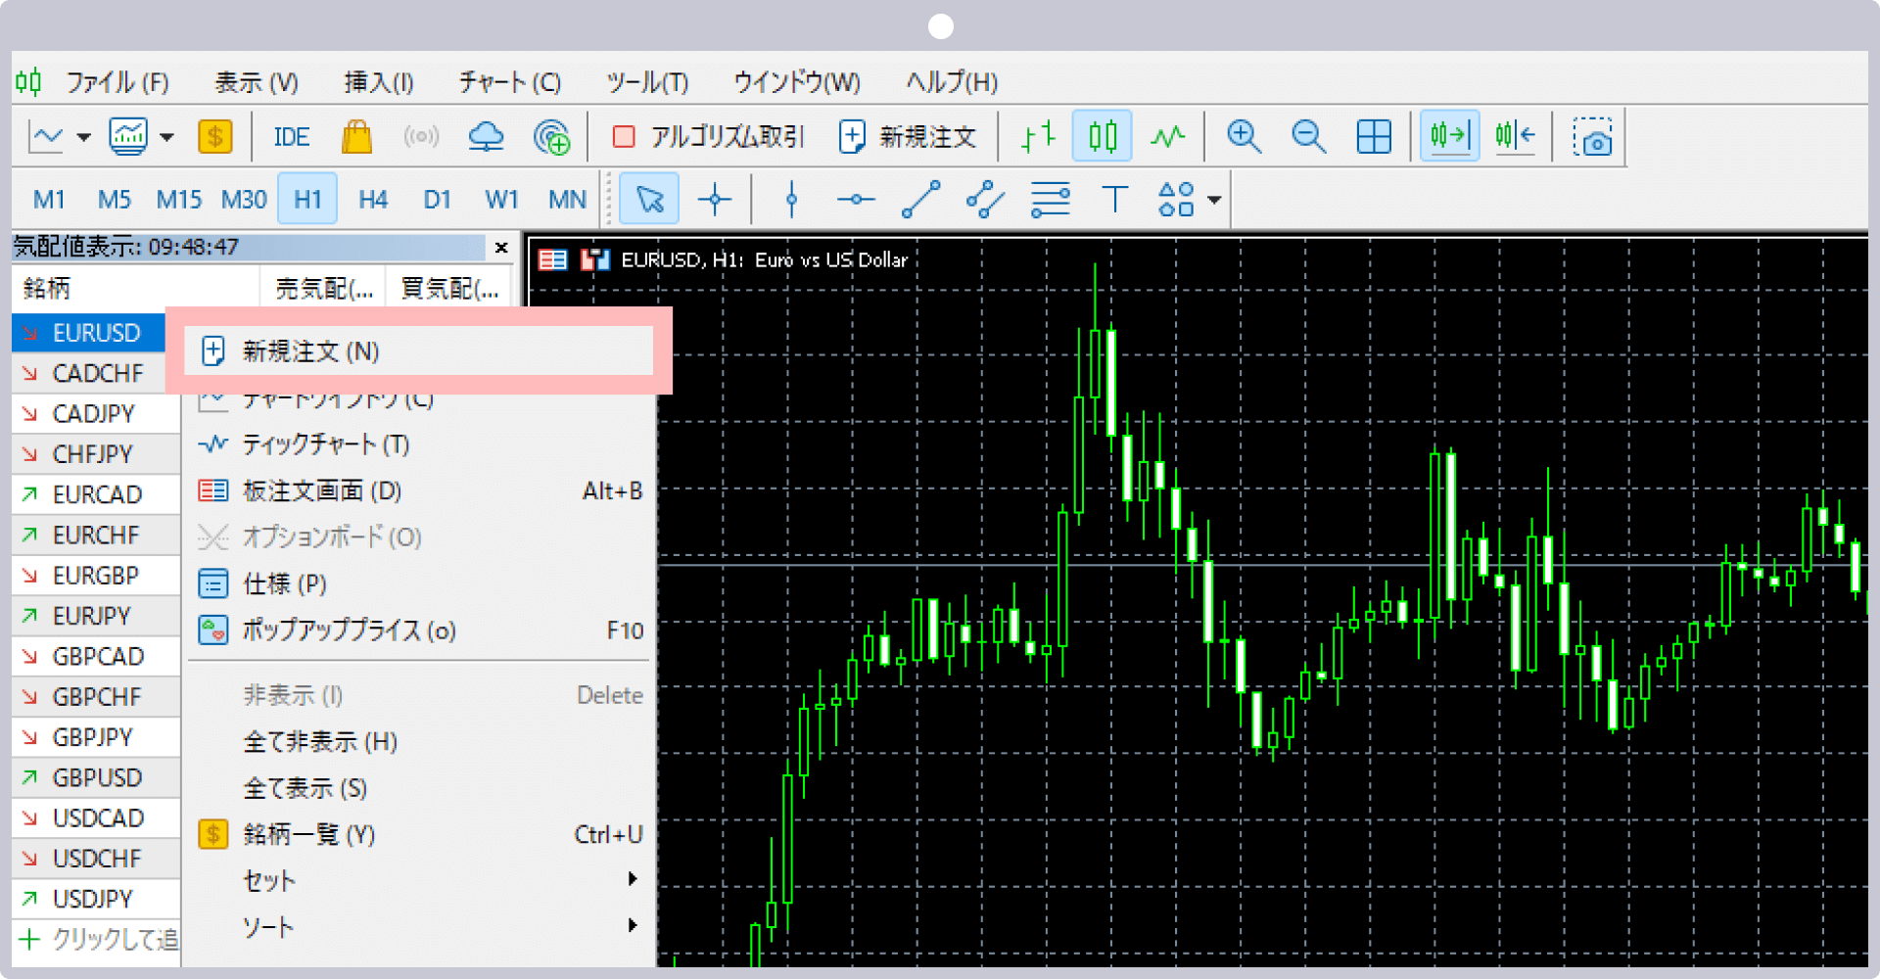This screenshot has width=1880, height=979.
Task: Select the H1 timeframe
Action: [x=307, y=200]
